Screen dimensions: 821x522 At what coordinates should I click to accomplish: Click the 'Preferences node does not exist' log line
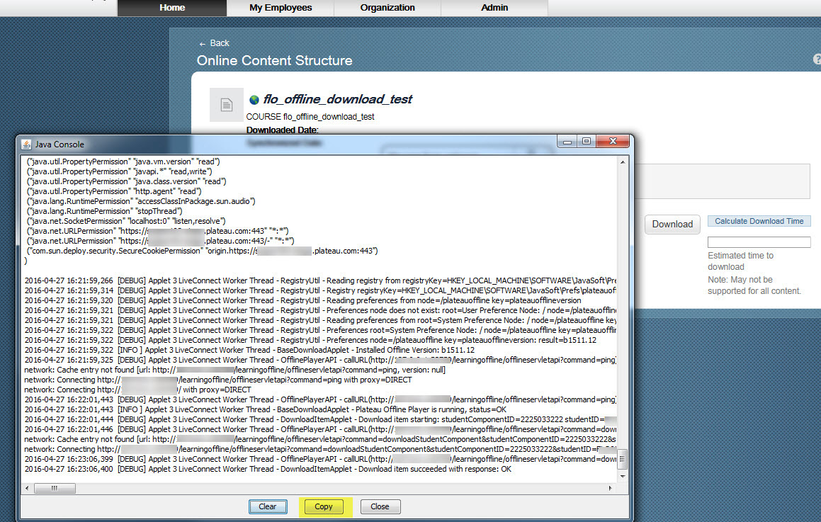(320, 310)
